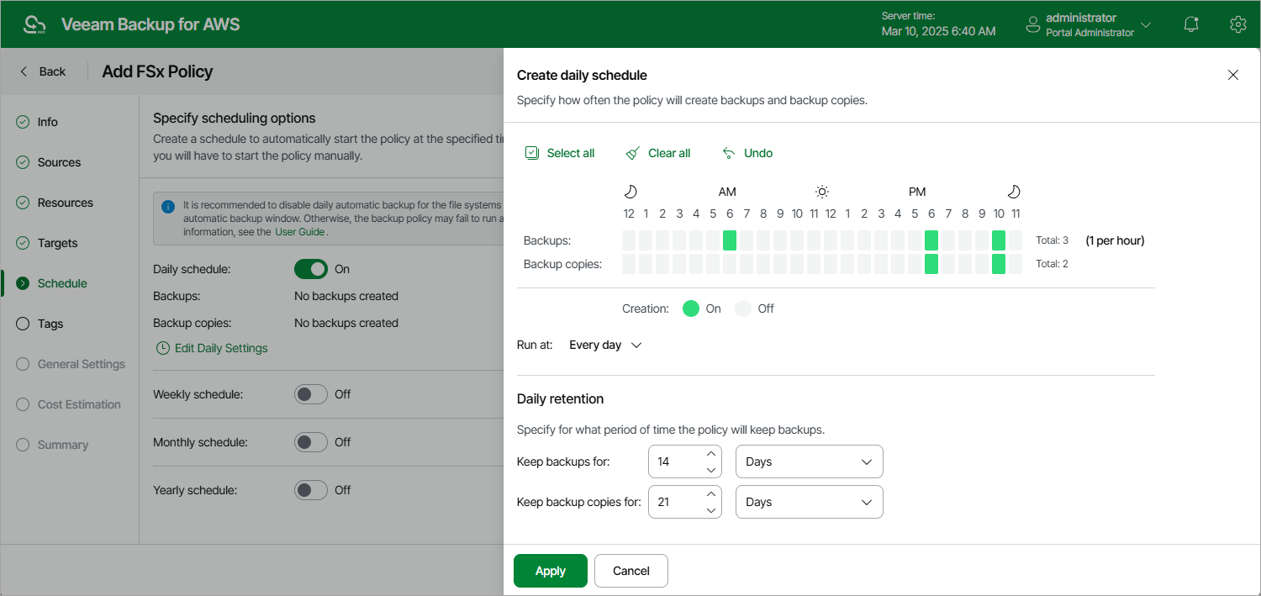The height and width of the screenshot is (596, 1261).
Task: Click the Keep backup copies for number field
Action: [x=676, y=502]
